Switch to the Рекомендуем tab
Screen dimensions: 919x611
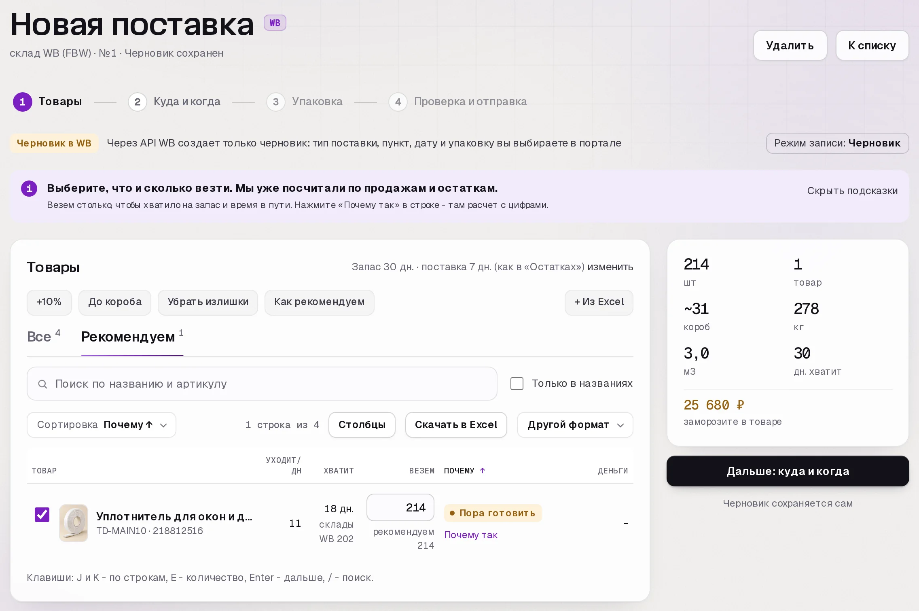point(132,337)
